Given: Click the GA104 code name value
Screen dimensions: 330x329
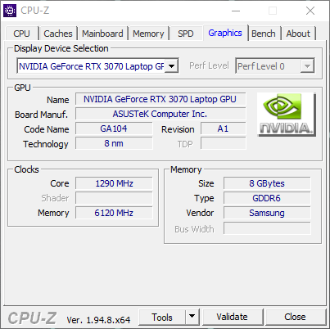Looking at the screenshot, I should pos(114,128).
